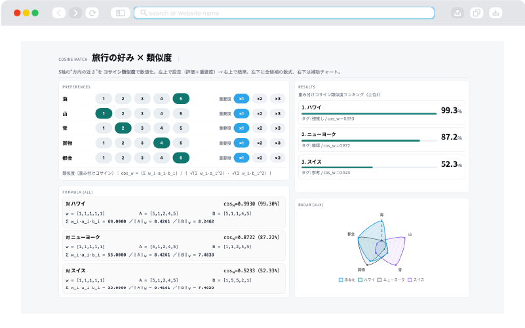Toggle the browser sidebar icon
The image size is (525, 328).
(x=120, y=12)
